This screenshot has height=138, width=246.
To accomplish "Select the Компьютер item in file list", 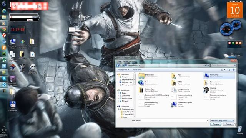I will coord(219,76).
